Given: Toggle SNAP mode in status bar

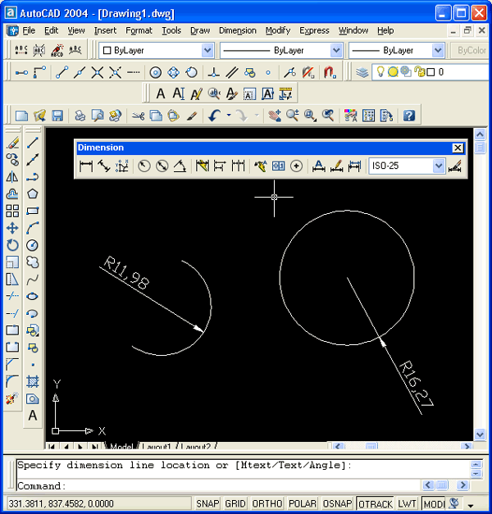Looking at the screenshot, I should click(206, 503).
